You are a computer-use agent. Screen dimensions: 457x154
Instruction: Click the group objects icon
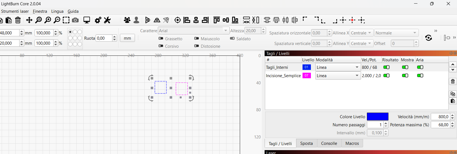pyautogui.click(x=127, y=20)
